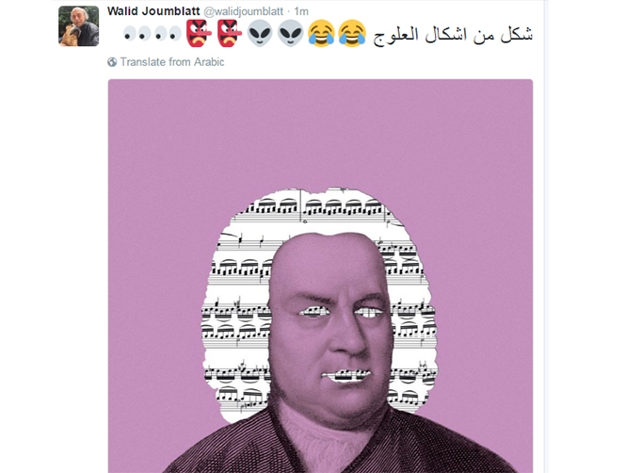Open Walid Joumblatt's profile avatar
This screenshot has width=626, height=473.
tap(79, 26)
